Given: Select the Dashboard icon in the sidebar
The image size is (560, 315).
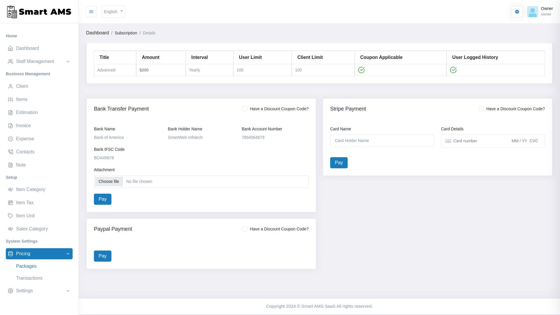Looking at the screenshot, I should coord(10,48).
